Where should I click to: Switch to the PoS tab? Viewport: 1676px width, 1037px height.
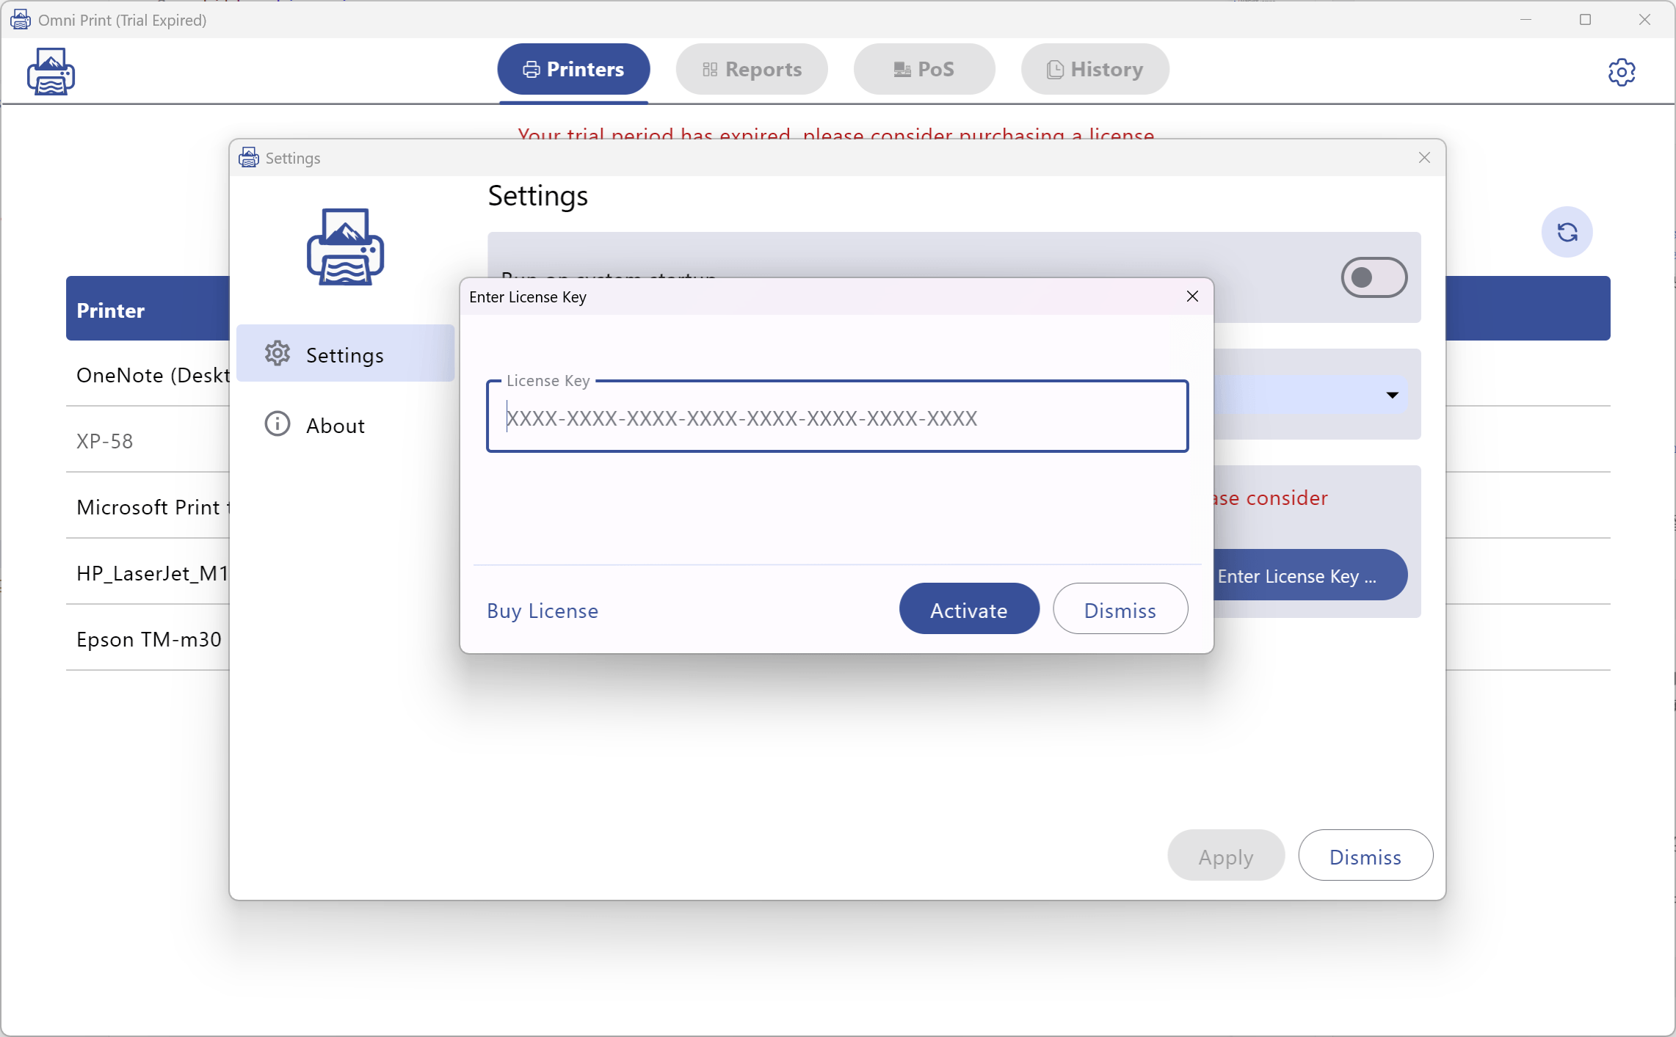click(x=923, y=68)
